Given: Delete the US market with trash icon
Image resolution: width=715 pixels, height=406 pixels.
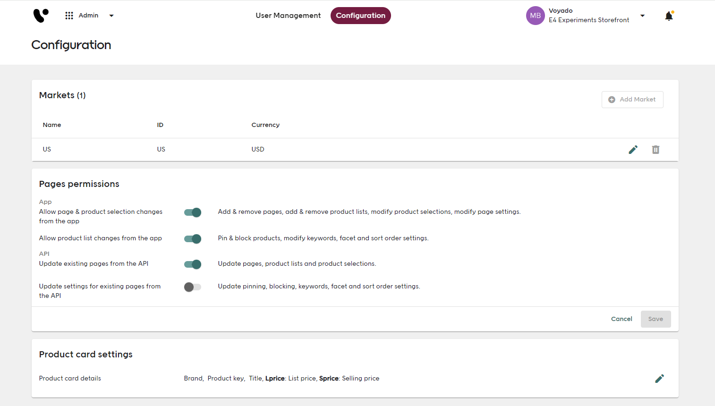Looking at the screenshot, I should [655, 150].
